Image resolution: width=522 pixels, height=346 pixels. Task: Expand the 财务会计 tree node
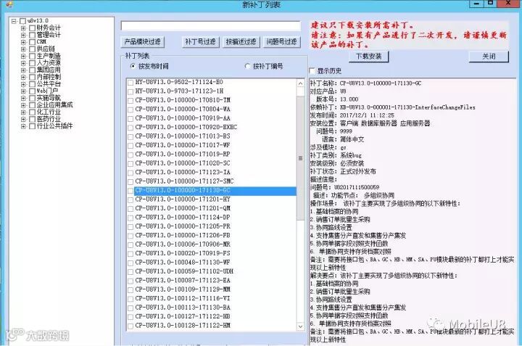tap(23, 28)
